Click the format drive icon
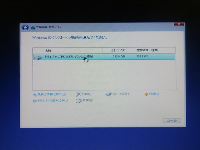 click(108, 94)
